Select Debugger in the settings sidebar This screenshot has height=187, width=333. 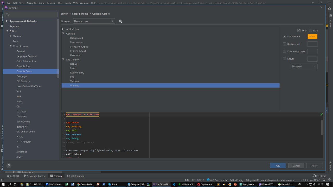coord(22,76)
